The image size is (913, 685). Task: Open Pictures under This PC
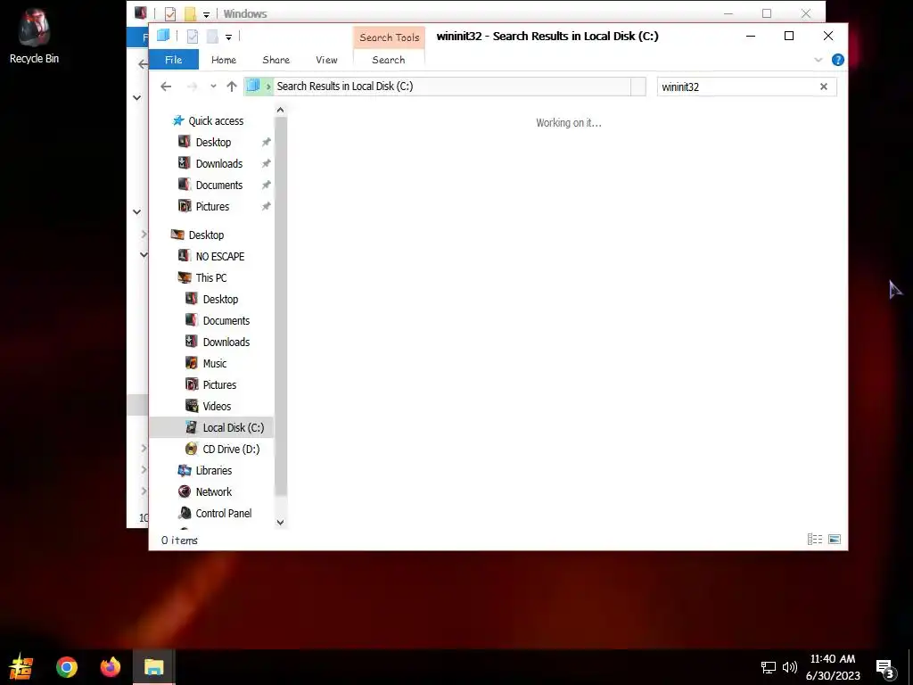(219, 385)
